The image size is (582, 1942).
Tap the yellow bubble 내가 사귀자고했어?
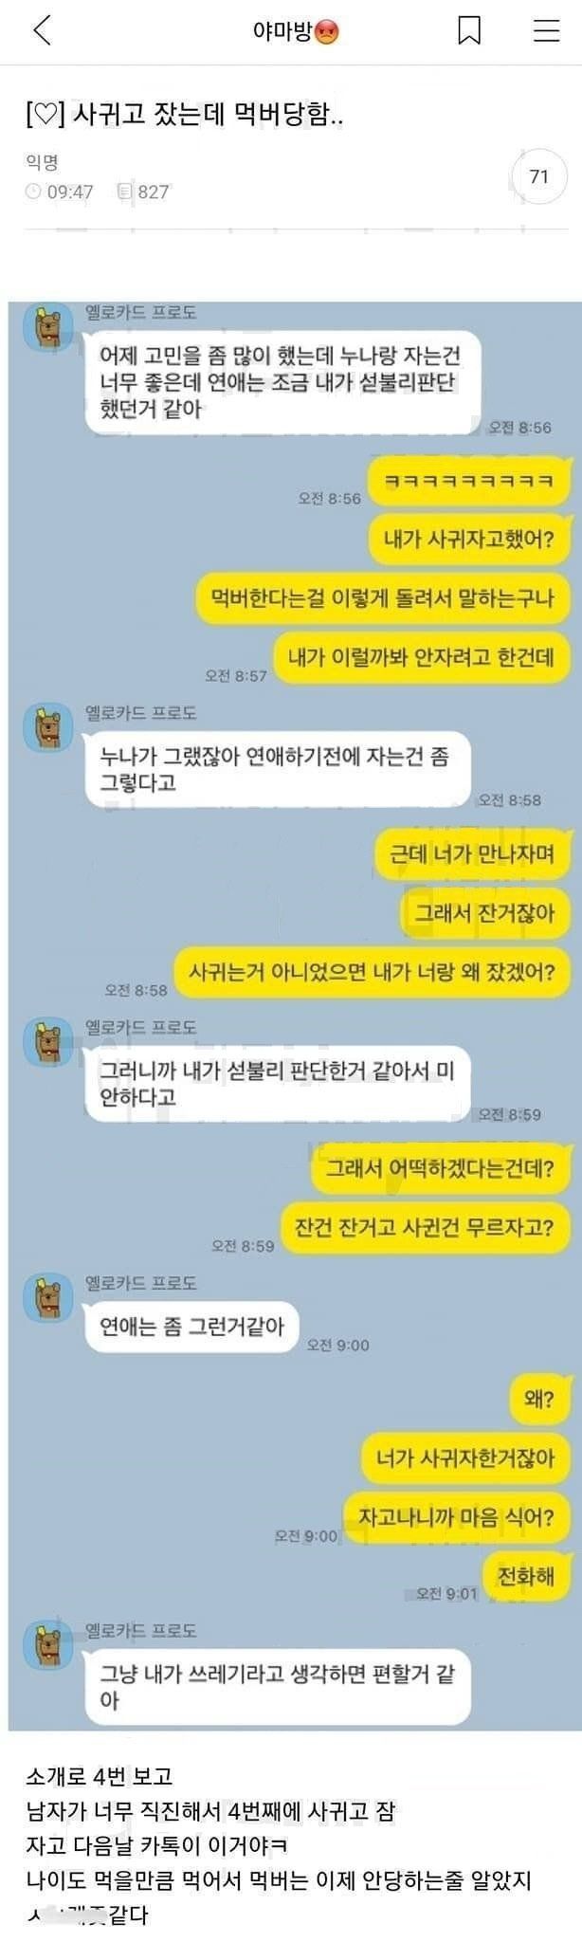point(469,540)
